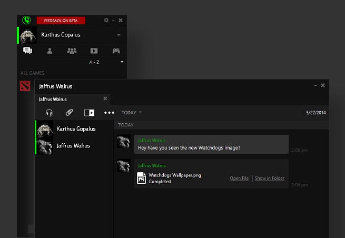Expand the Karthus Gopalus status dropdown
Image resolution: width=345 pixels, height=238 pixels.
(x=119, y=35)
